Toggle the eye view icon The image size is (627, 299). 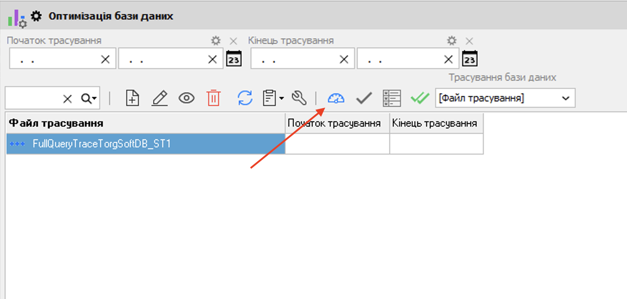(186, 98)
